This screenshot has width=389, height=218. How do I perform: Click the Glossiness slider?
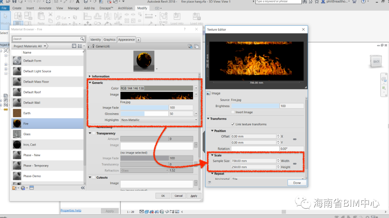coord(145,114)
